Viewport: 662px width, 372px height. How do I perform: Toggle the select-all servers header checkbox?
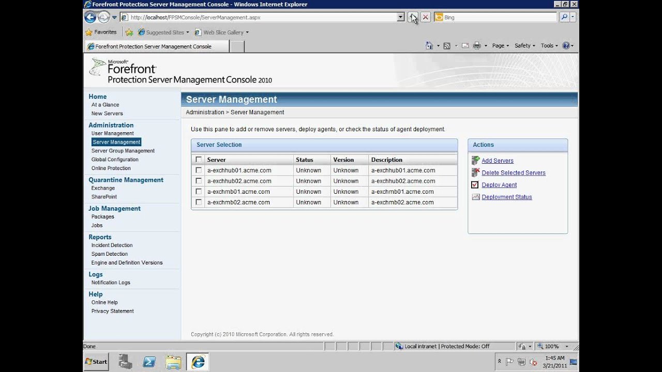click(x=199, y=160)
